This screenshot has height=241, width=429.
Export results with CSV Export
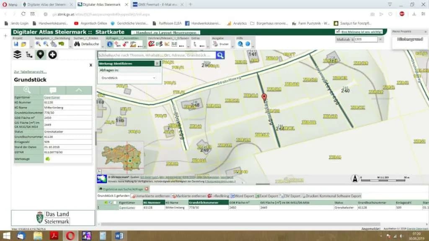click(x=290, y=196)
